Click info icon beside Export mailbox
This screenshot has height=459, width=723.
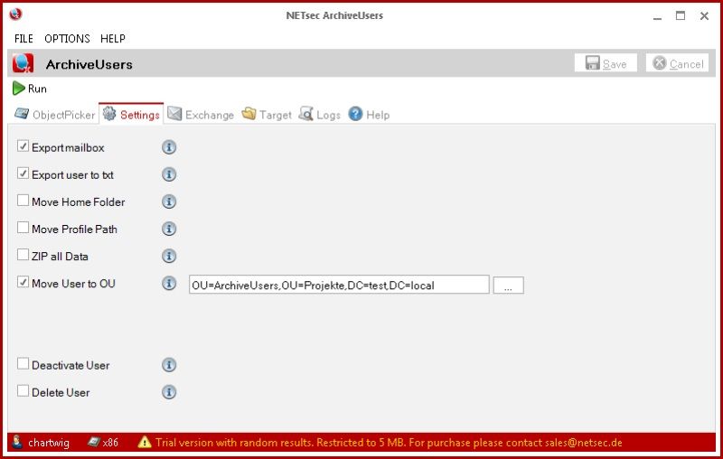[169, 147]
